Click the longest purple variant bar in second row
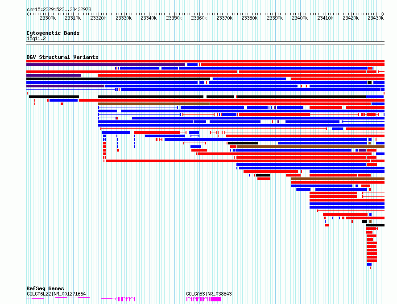The width and height of the screenshot is (397, 304). click(x=106, y=65)
